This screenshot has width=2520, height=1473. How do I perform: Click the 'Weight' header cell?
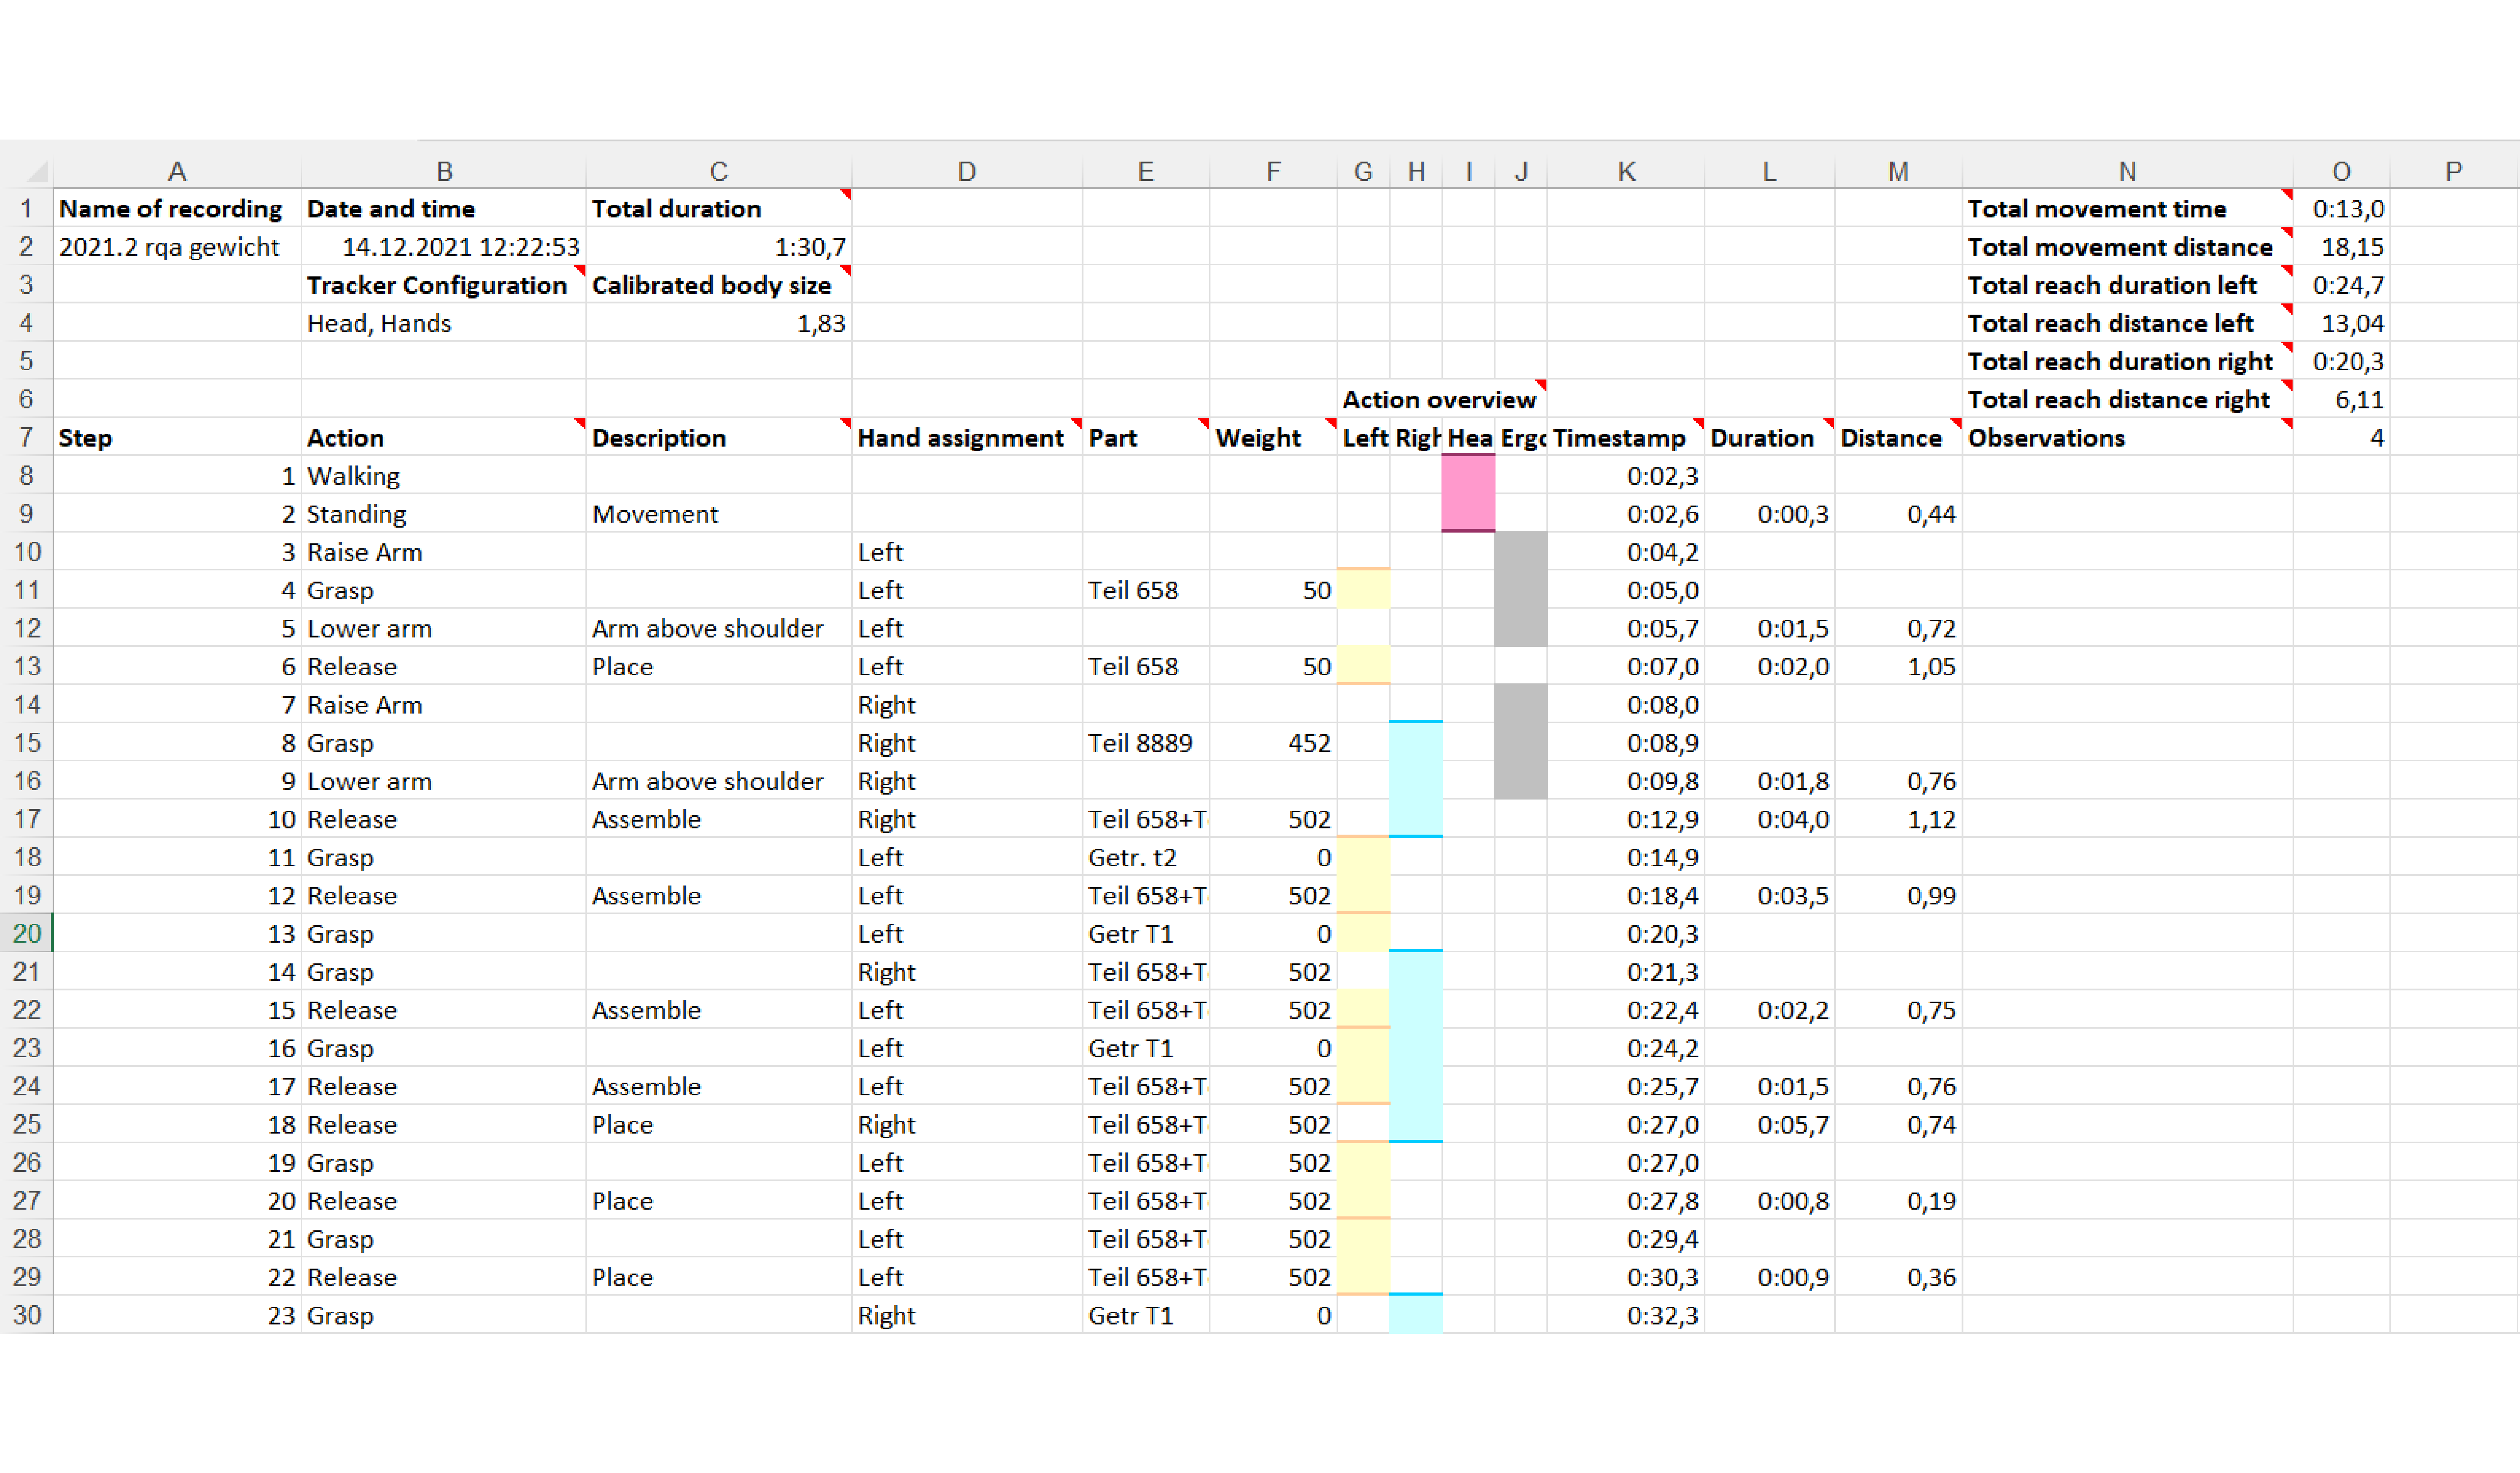point(1273,437)
